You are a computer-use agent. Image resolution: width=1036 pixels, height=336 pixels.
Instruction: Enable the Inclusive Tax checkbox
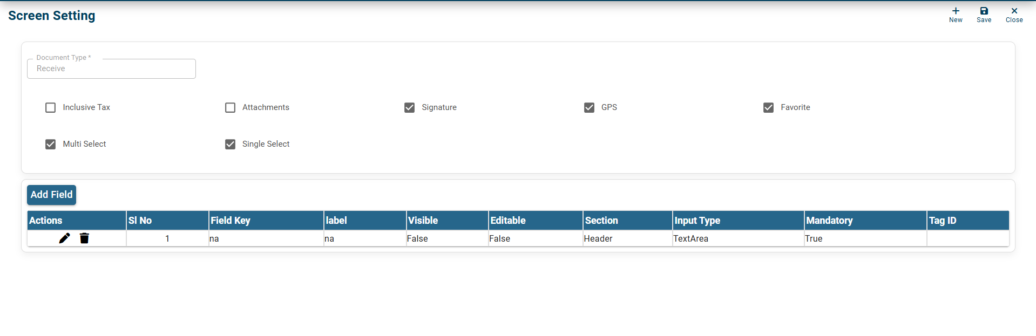(51, 108)
